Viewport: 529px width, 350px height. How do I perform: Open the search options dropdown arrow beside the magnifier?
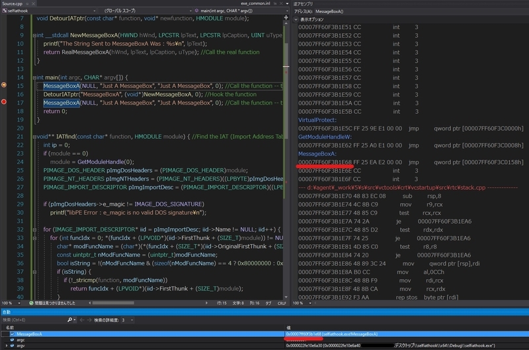(x=75, y=320)
